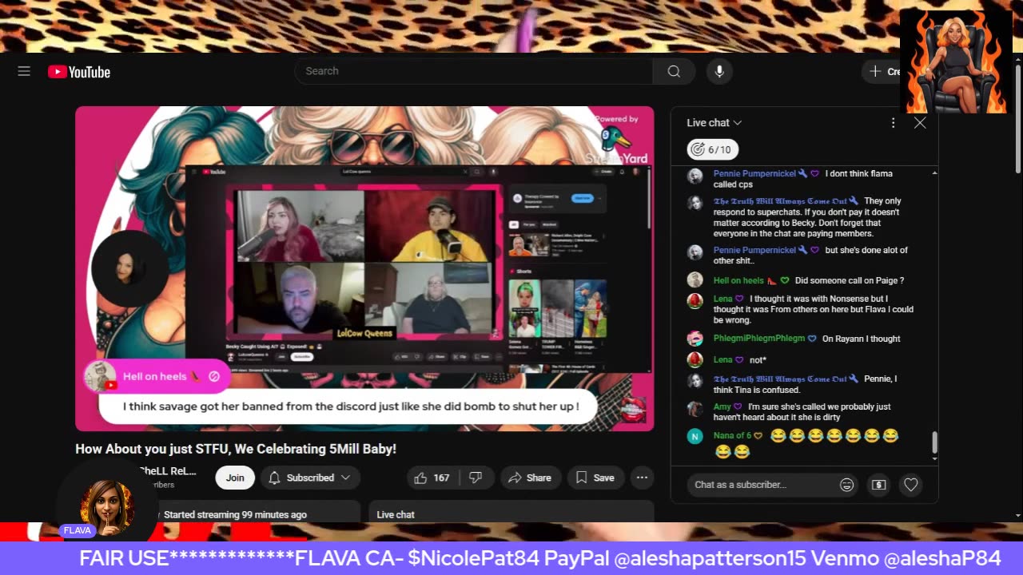Click the LolCow Queens label in video

coord(364,332)
